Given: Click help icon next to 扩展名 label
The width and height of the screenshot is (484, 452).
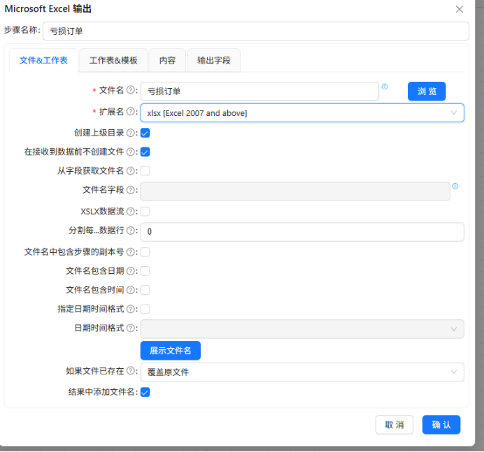Looking at the screenshot, I should [x=131, y=111].
